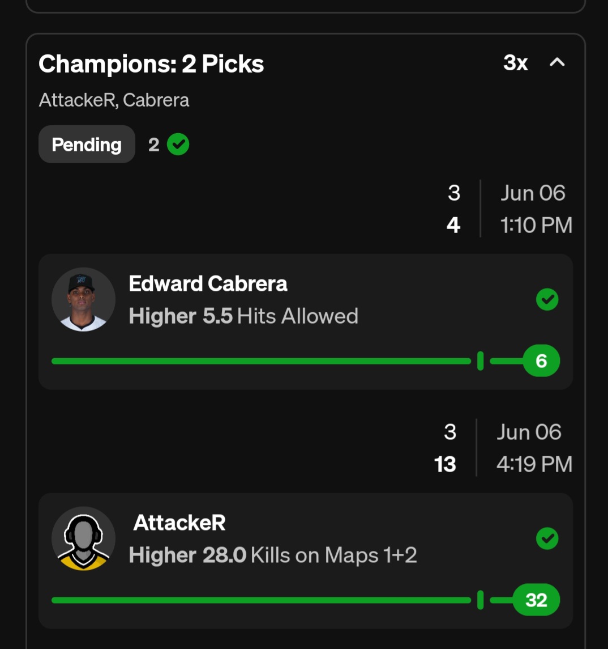The image size is (608, 649).
Task: Collapse the Champions 2 Picks entry
Action: tap(557, 63)
